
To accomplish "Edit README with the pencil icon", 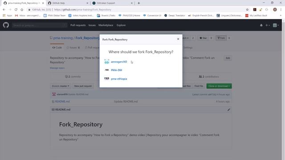I will pos(228,110).
